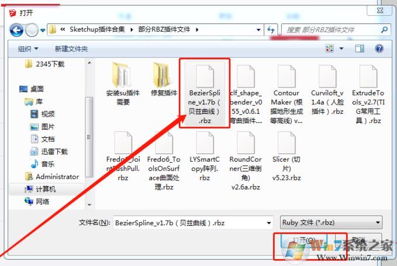
Task: Open 音乐 library in sidebar
Action: tap(42, 164)
